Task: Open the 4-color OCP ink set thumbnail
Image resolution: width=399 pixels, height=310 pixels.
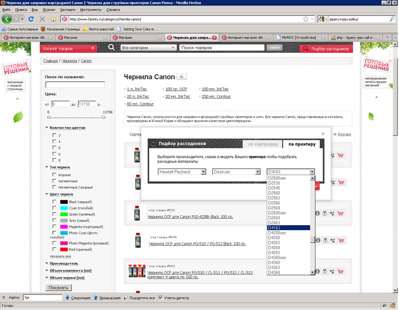Action: tap(137, 271)
